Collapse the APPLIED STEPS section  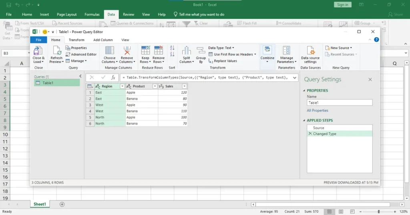(x=304, y=120)
